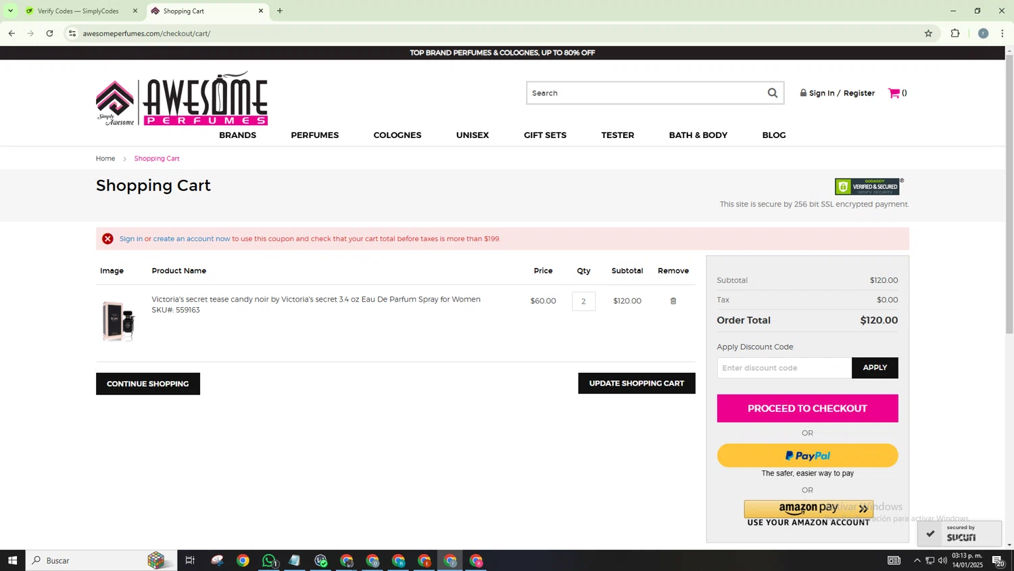Open a new browser tab

click(x=280, y=11)
